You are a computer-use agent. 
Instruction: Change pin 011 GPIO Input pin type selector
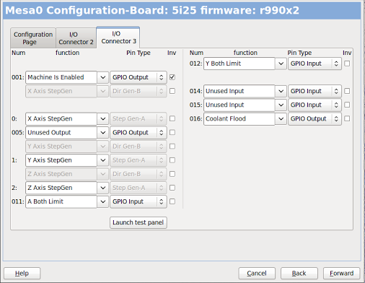138,201
